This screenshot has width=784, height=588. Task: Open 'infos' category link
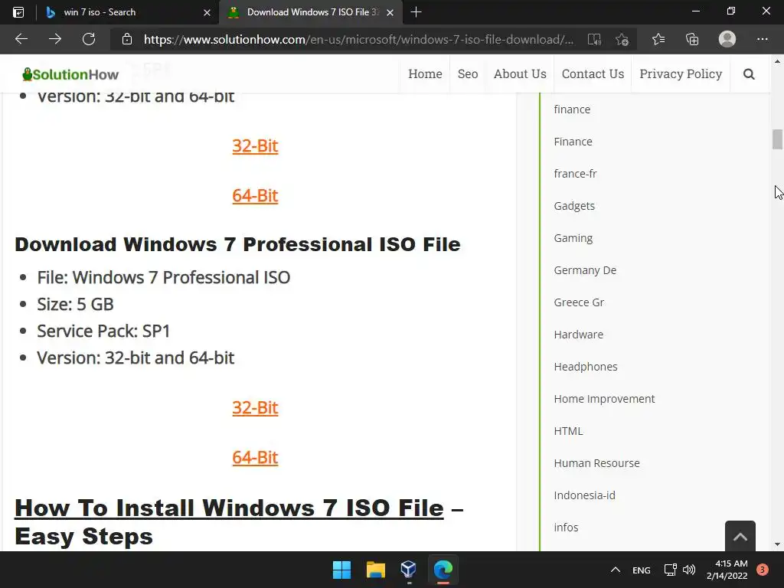(566, 528)
